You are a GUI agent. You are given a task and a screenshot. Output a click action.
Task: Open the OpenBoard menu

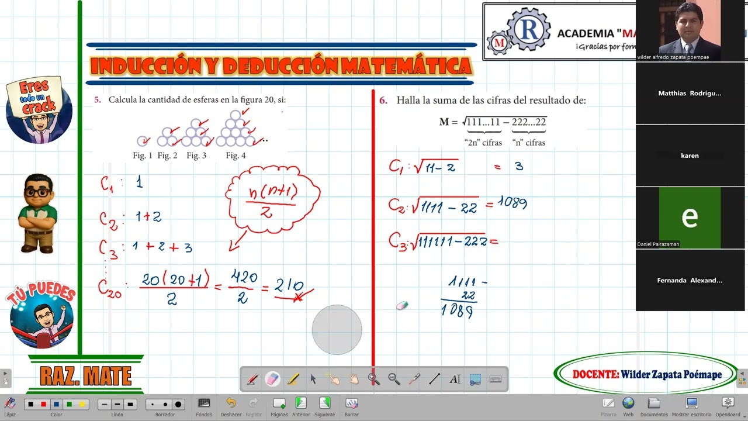pos(728,406)
